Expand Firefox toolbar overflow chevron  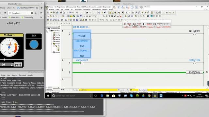tap(36, 13)
